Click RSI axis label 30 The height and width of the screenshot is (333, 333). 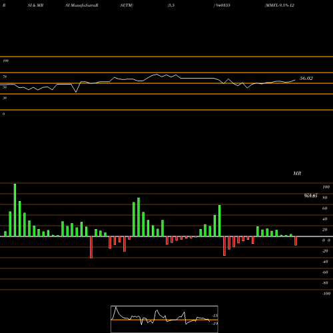tap(5, 98)
